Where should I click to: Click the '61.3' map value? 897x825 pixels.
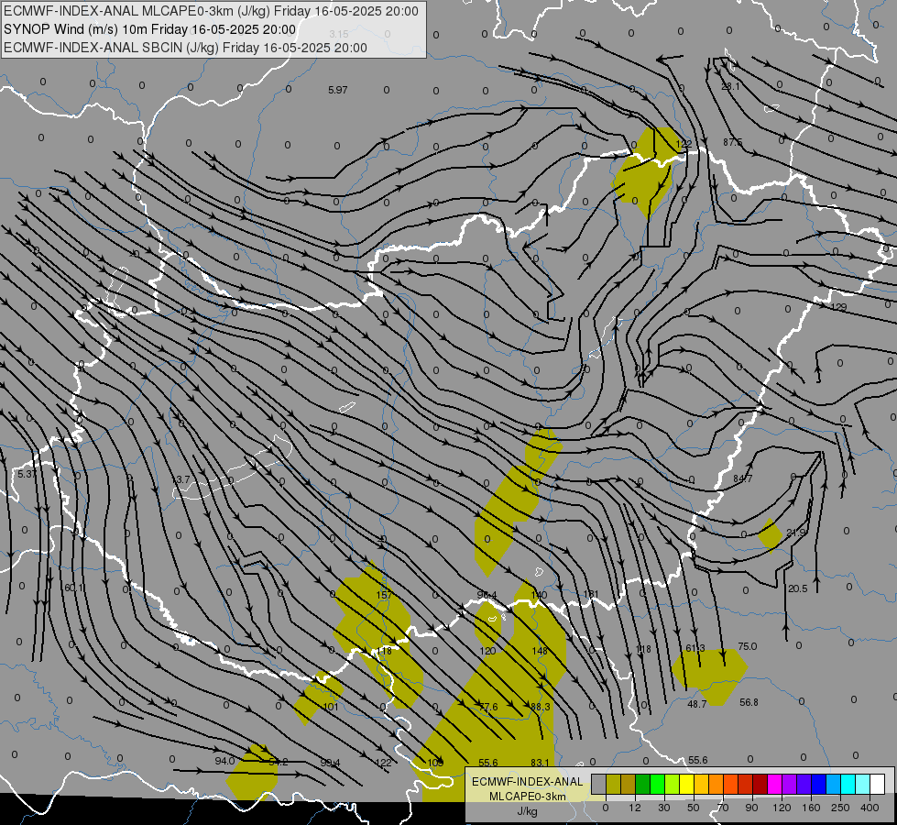tap(695, 648)
